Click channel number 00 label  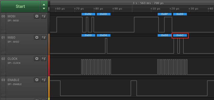(x=3, y=16)
